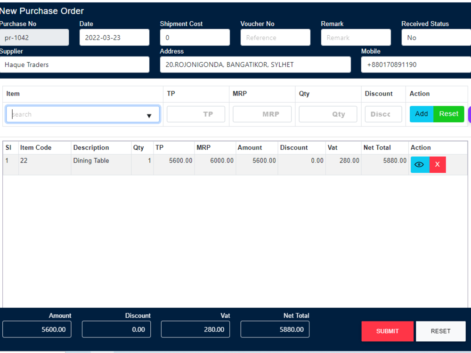The height and width of the screenshot is (353, 471).
Task: Edit the Supplier name Haque Traders
Action: tap(74, 64)
